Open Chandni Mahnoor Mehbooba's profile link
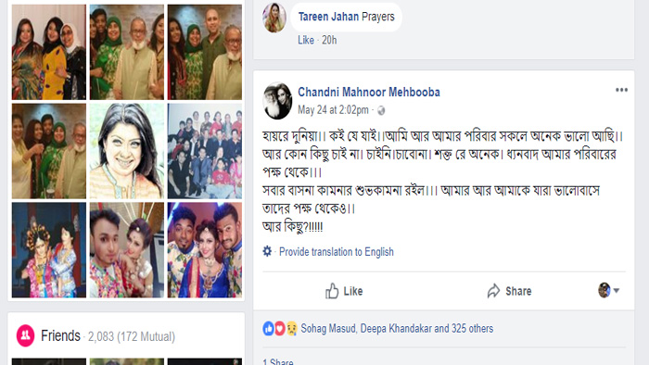Screen dimensions: 649x365 pyautogui.click(x=369, y=92)
